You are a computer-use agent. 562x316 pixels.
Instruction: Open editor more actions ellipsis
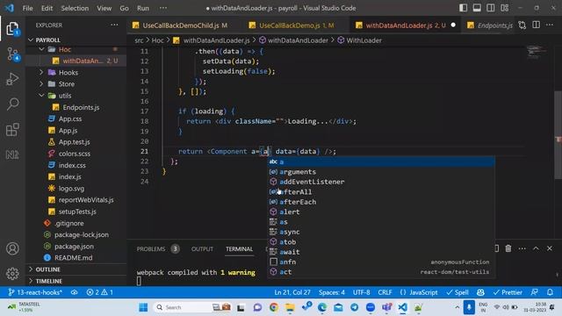tap(550, 25)
